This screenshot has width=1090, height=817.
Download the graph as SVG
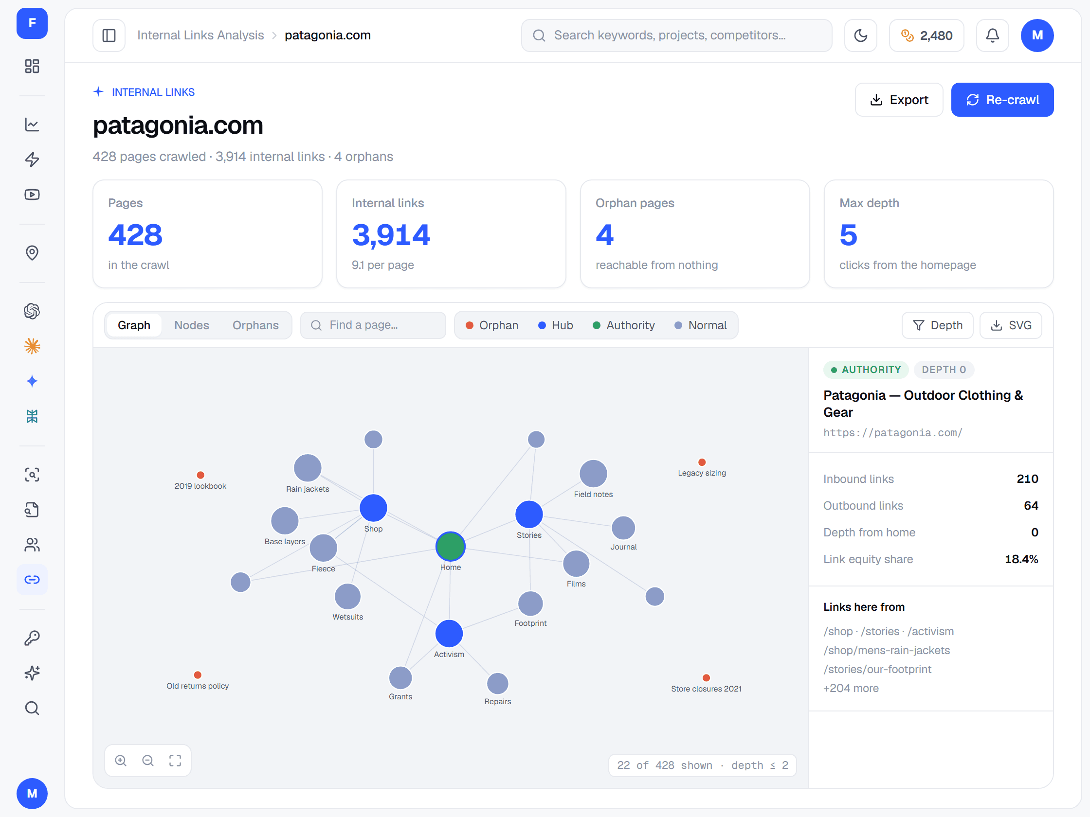1011,325
